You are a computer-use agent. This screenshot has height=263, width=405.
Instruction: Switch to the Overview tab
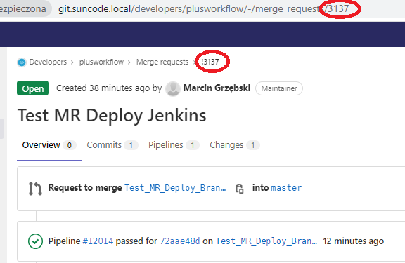49,145
